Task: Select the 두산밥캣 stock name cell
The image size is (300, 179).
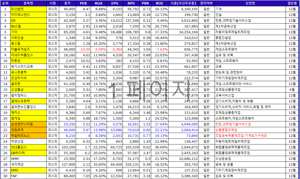Action: click(x=28, y=9)
